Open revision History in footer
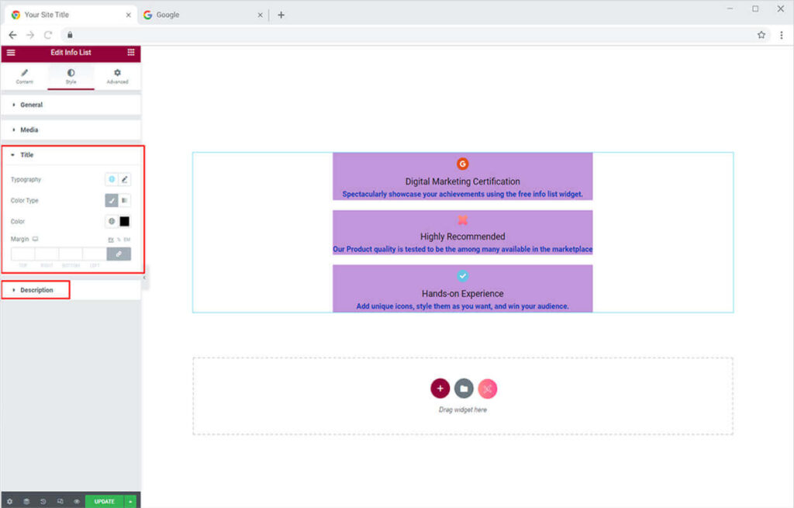The height and width of the screenshot is (508, 794). (x=43, y=501)
